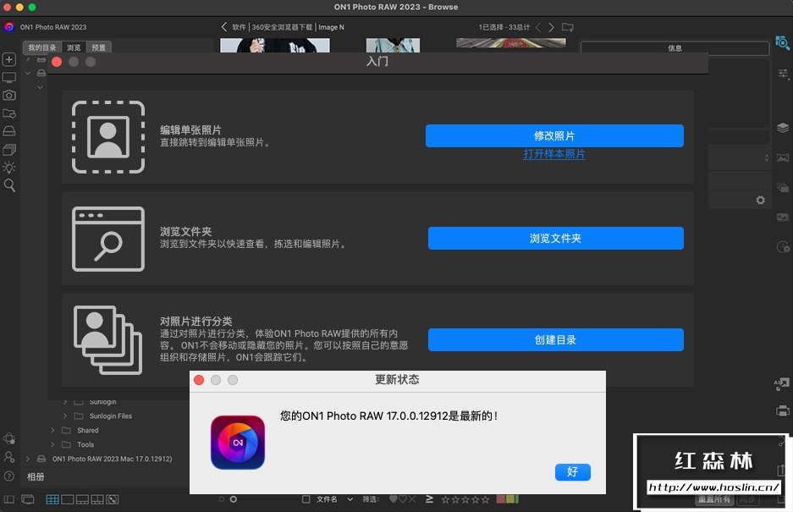Image resolution: width=793 pixels, height=512 pixels.
Task: Expand the Shared folder
Action: click(x=52, y=430)
